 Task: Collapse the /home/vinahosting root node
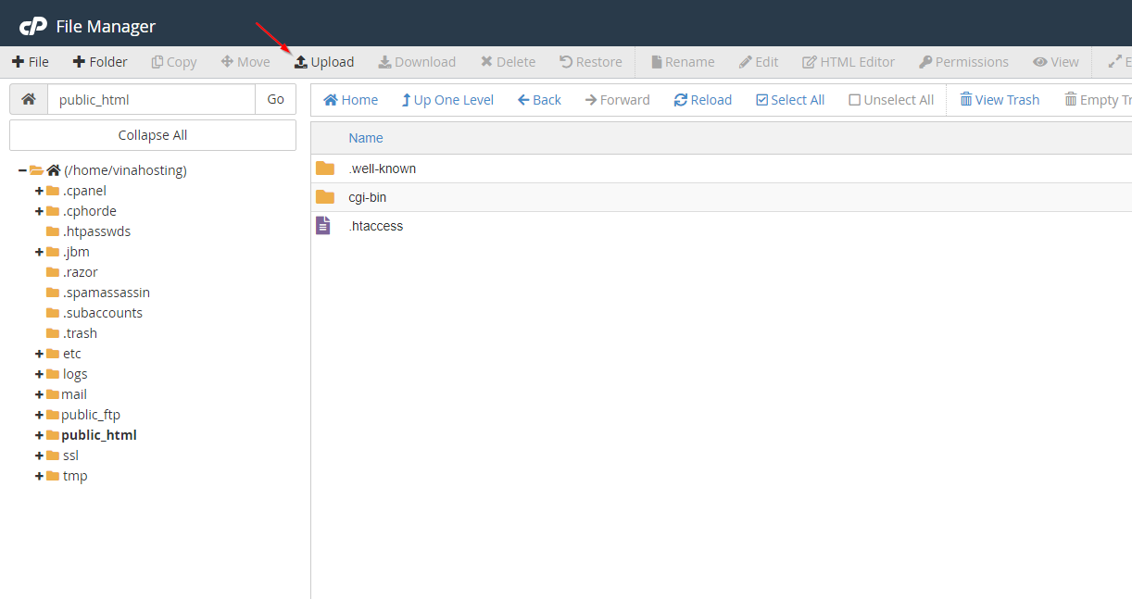point(22,170)
